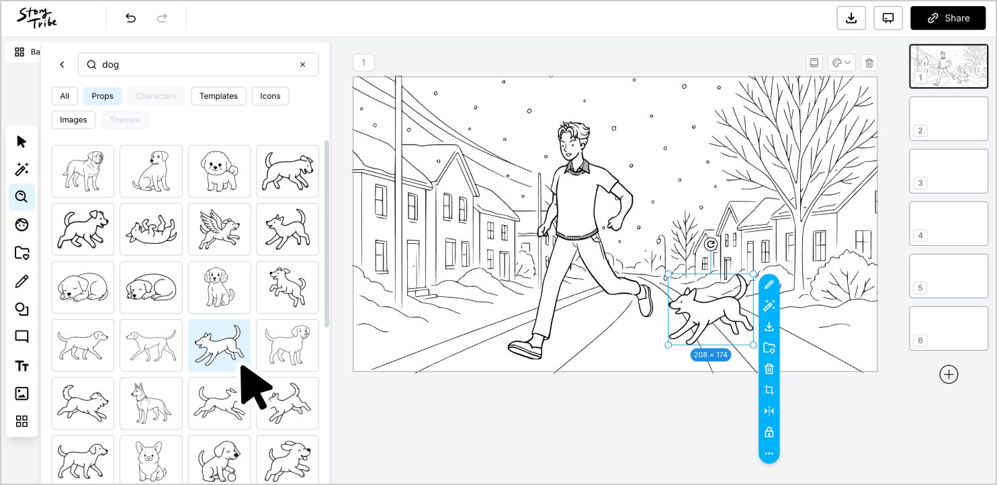This screenshot has height=485, width=997.
Task: Flip the selected dog horizontally
Action: (769, 411)
